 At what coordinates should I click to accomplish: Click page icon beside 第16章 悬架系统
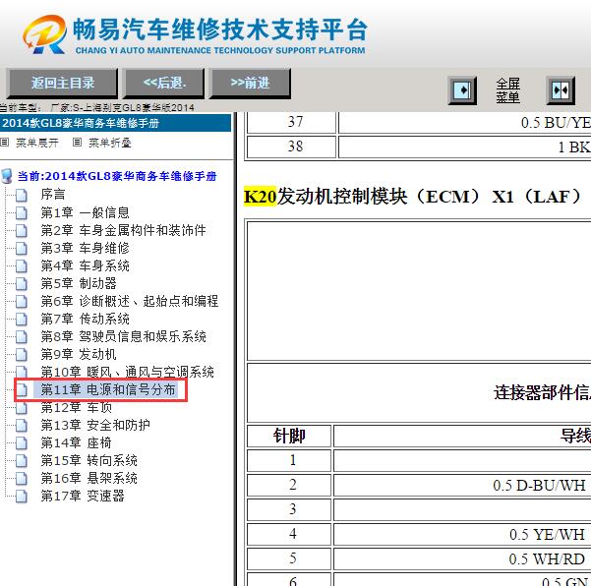coord(22,479)
